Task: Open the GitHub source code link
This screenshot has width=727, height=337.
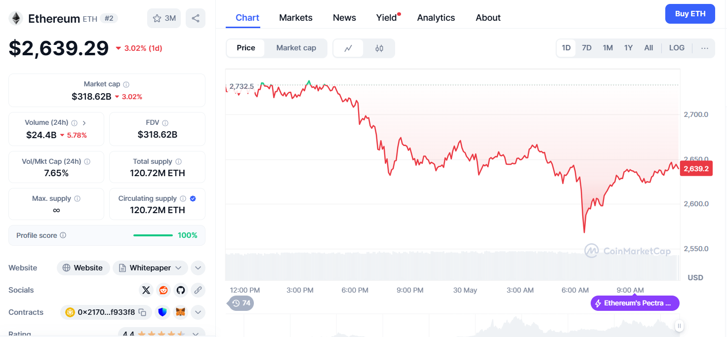Action: click(x=181, y=290)
